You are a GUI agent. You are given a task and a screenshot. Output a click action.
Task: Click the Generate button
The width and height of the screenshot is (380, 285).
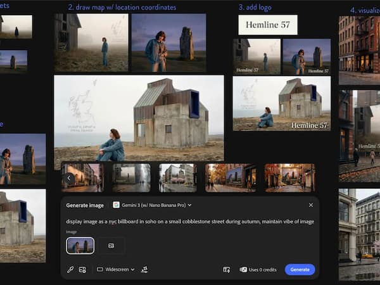pos(300,270)
